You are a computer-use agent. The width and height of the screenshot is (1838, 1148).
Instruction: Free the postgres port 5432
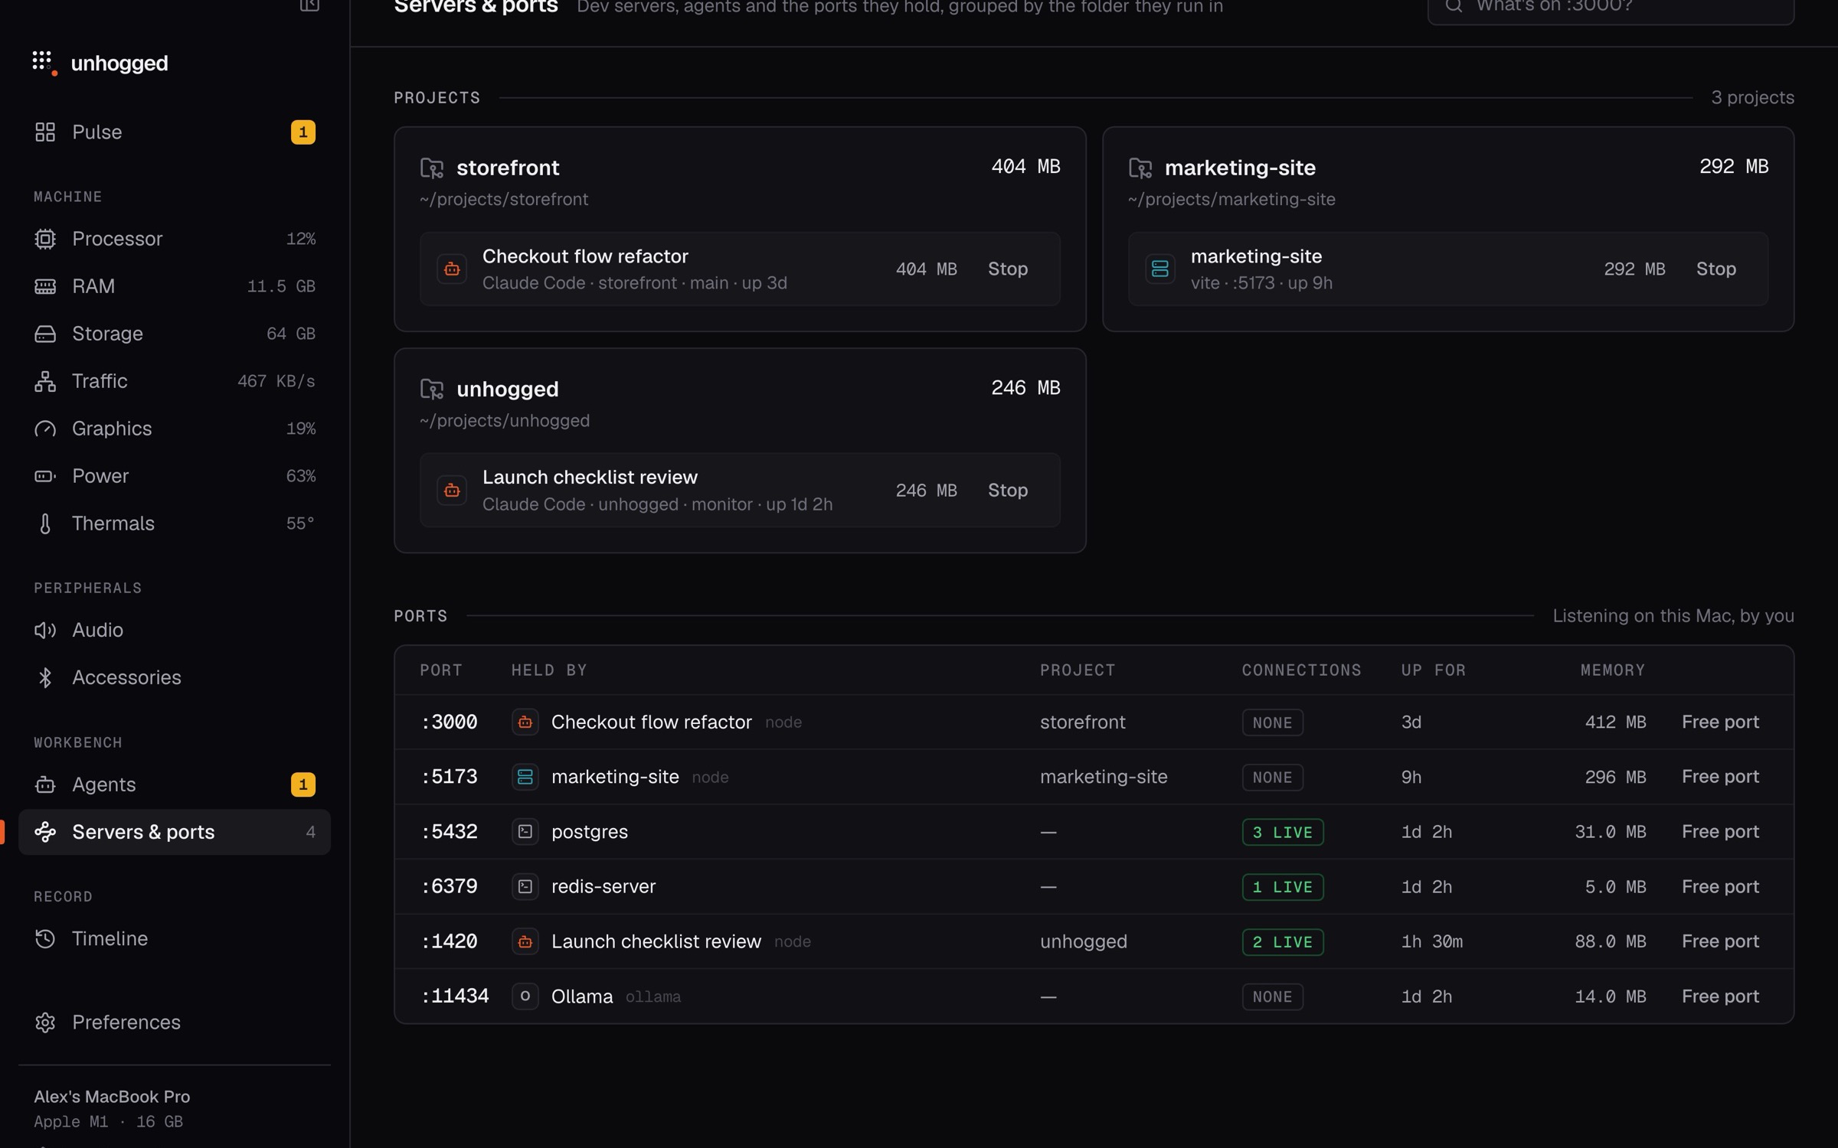[1720, 831]
